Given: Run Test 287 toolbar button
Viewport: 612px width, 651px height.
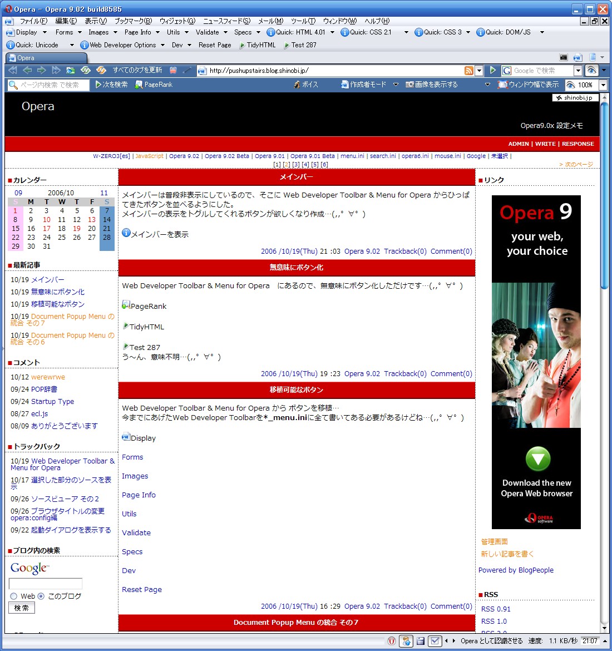Looking at the screenshot, I should point(300,45).
